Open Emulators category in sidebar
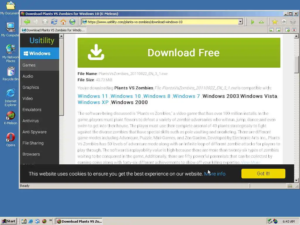300x225 pixels. point(40,110)
